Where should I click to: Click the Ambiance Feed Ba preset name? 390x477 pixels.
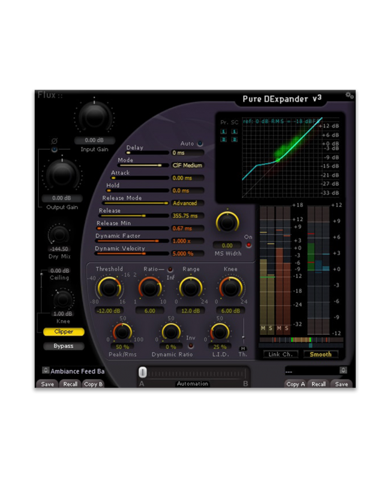tap(77, 371)
